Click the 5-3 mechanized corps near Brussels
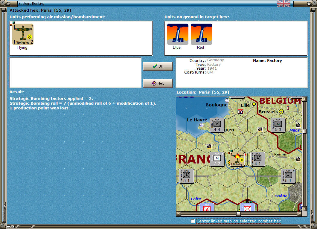Screen dimensions: 317x229 [x=278, y=125]
